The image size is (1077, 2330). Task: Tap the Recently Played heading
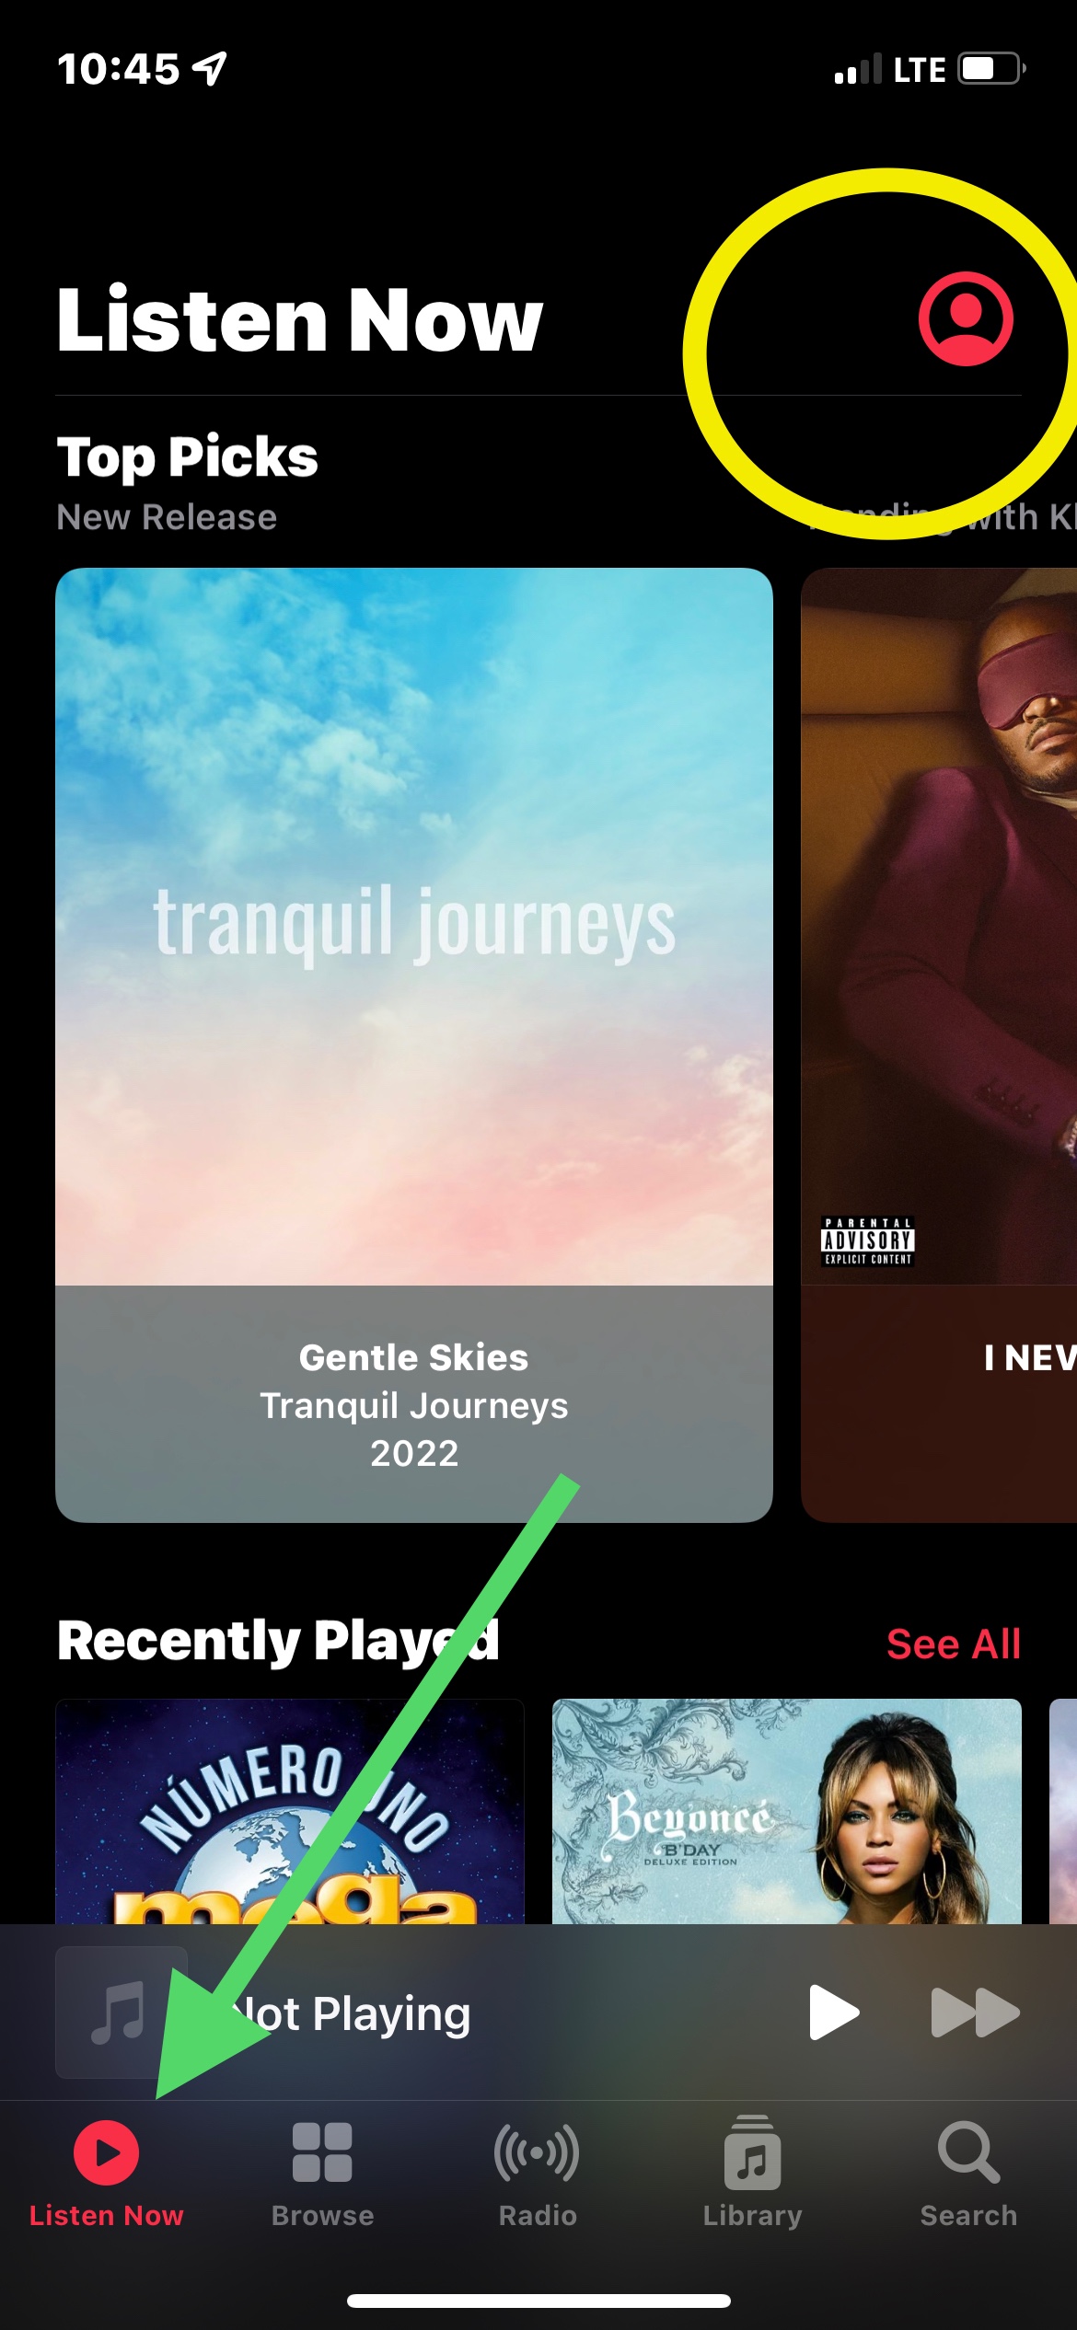pyautogui.click(x=278, y=1641)
